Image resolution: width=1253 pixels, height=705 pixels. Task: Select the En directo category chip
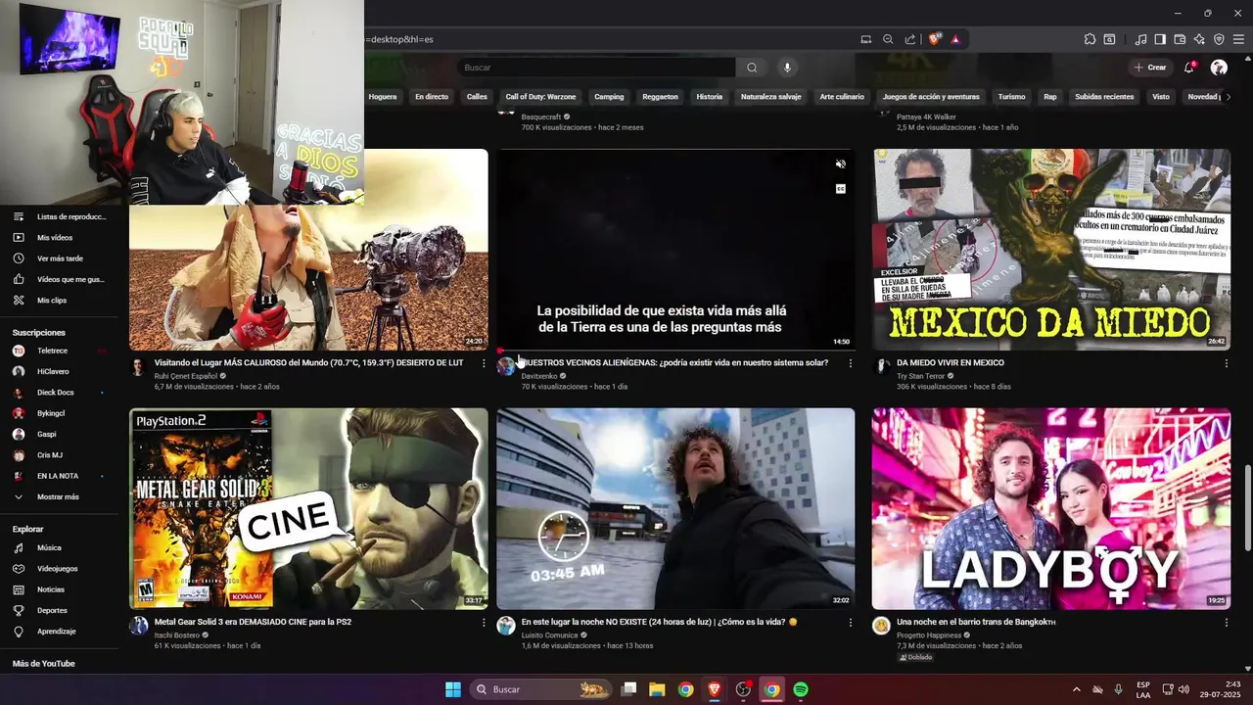[432, 97]
